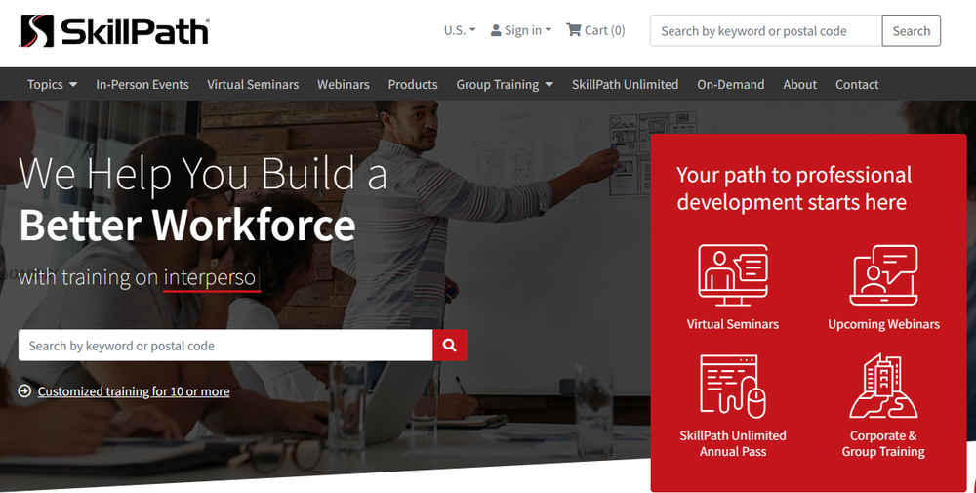Click circled arrow icon beside Customized training
This screenshot has height=493, width=976.
coord(25,390)
